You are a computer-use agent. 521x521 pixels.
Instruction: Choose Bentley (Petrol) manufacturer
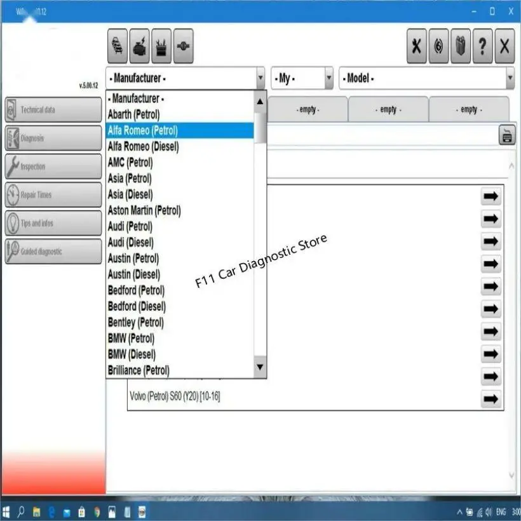click(180, 322)
